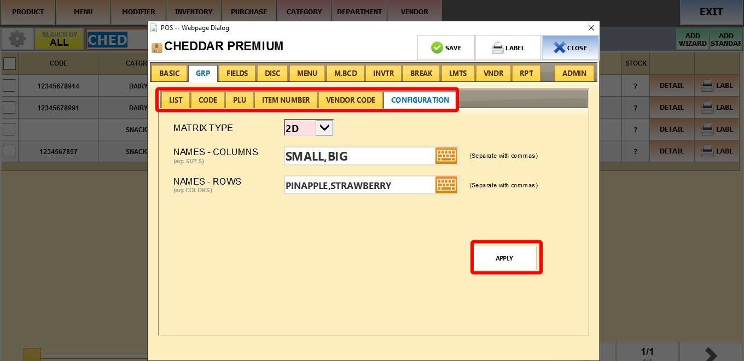Open Detail for code 1234567897
This screenshot has height=361, width=744.
(x=671, y=151)
